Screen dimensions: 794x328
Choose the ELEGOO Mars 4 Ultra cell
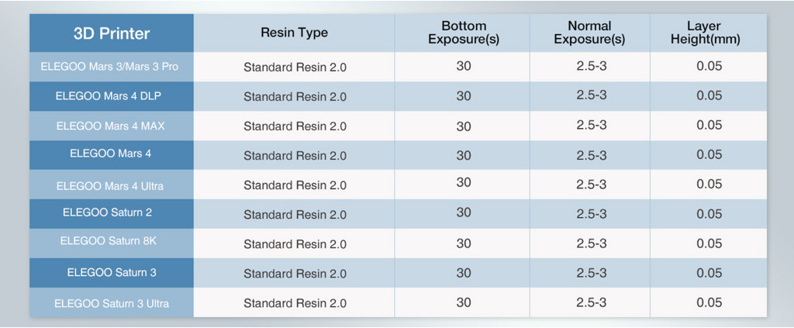click(x=112, y=186)
